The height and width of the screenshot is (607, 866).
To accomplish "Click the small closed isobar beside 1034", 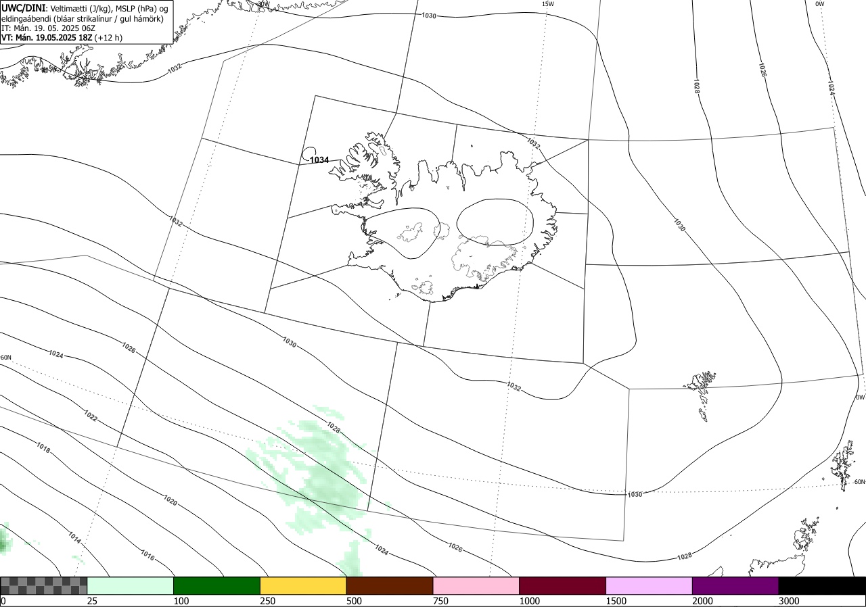I will [309, 155].
